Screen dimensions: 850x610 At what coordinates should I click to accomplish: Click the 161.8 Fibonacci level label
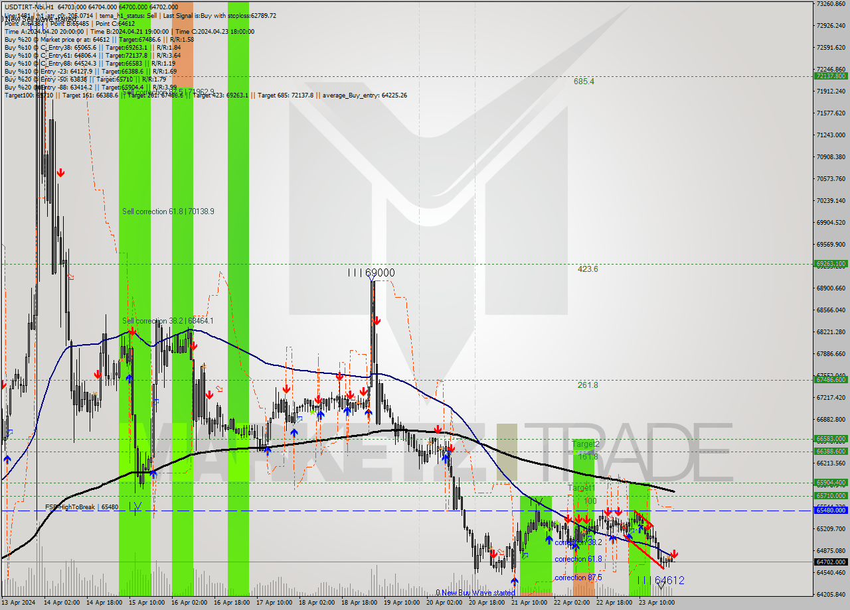coord(588,457)
